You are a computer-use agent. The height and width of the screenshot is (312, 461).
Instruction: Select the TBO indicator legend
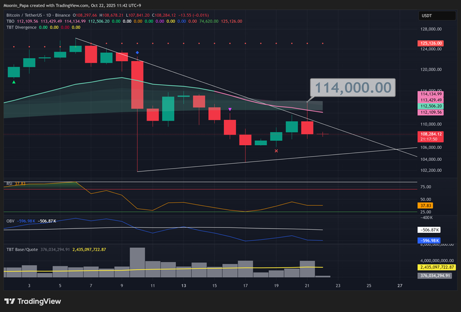point(10,20)
